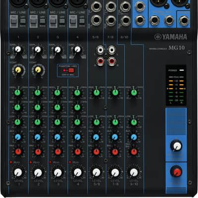Turn the red master level knob

coord(176,172)
